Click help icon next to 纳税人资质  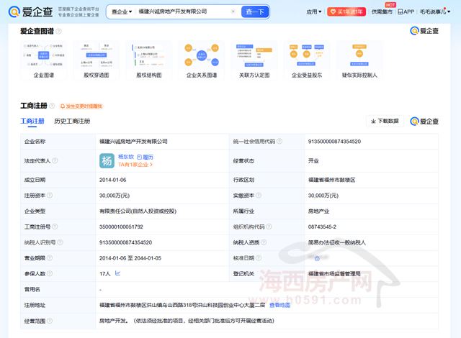[x=264, y=242]
